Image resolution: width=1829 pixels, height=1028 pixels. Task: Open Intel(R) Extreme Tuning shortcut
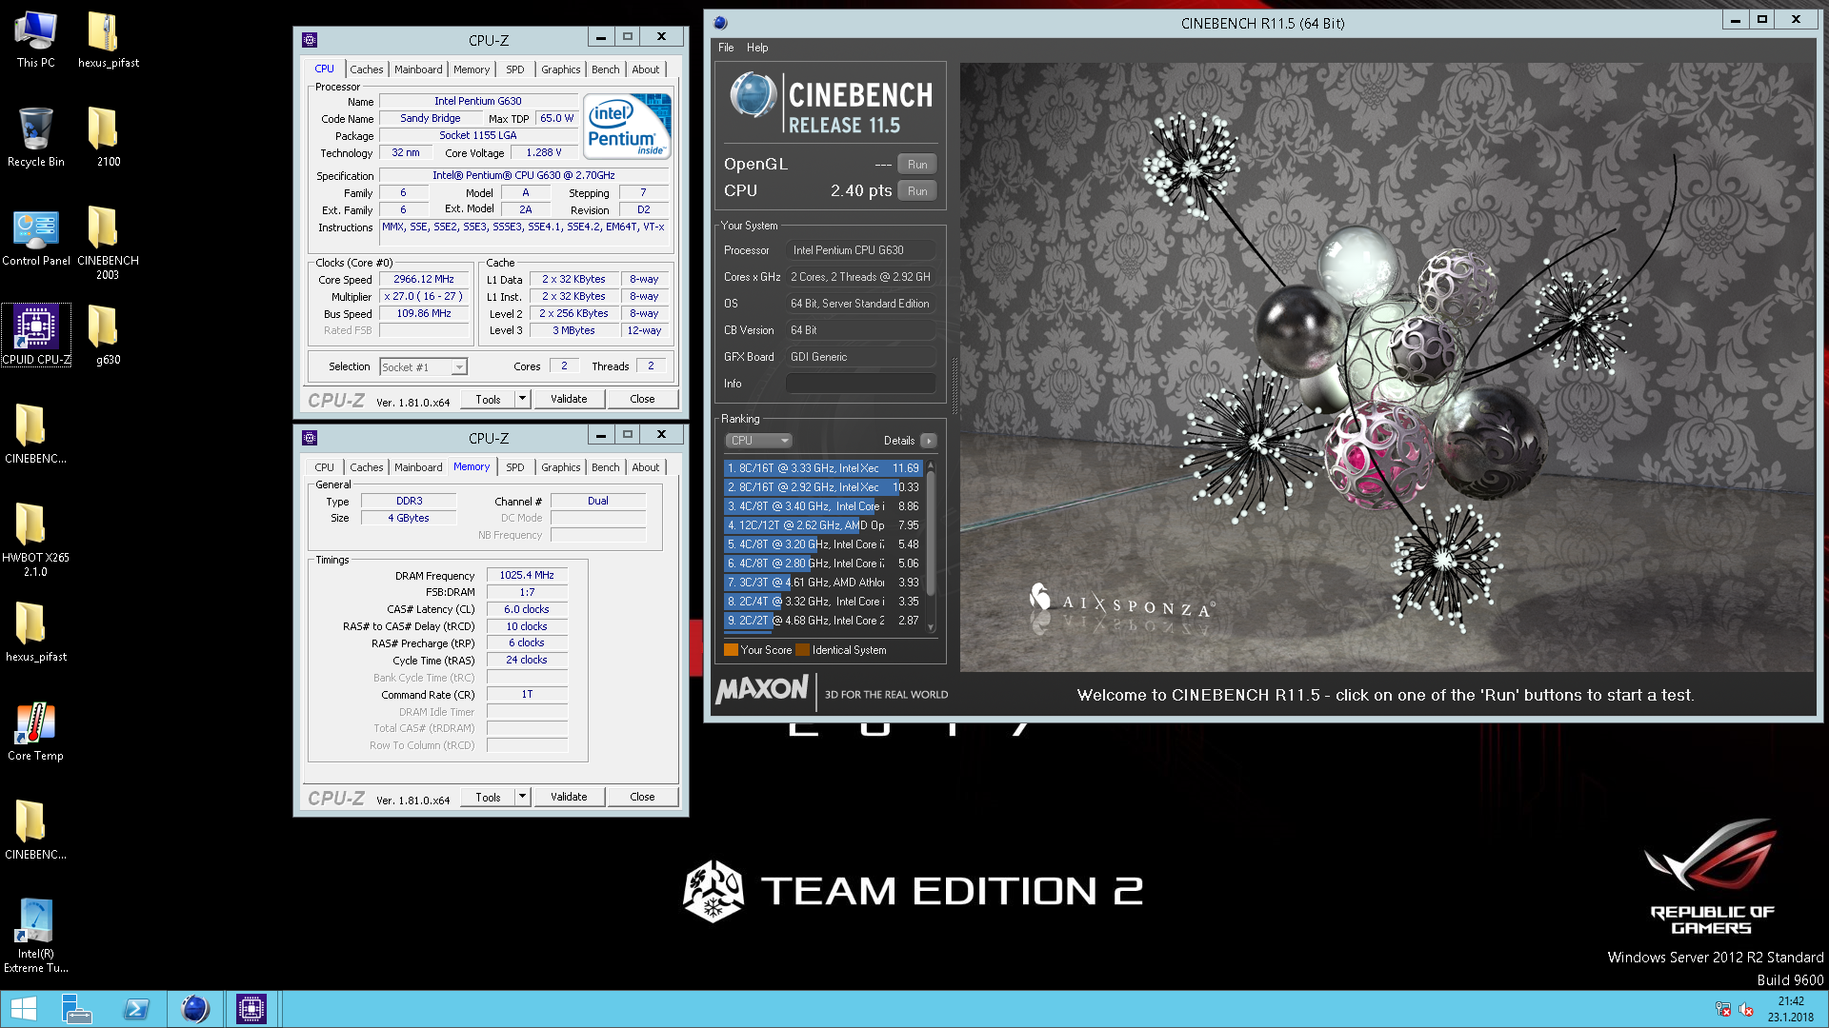point(35,936)
